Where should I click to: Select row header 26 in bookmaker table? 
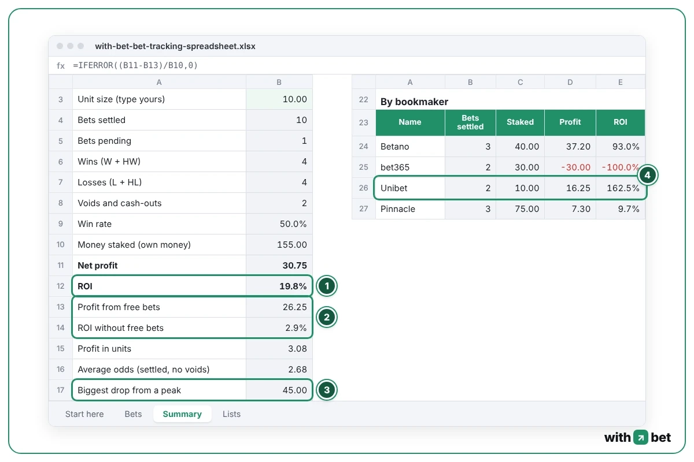(x=363, y=188)
